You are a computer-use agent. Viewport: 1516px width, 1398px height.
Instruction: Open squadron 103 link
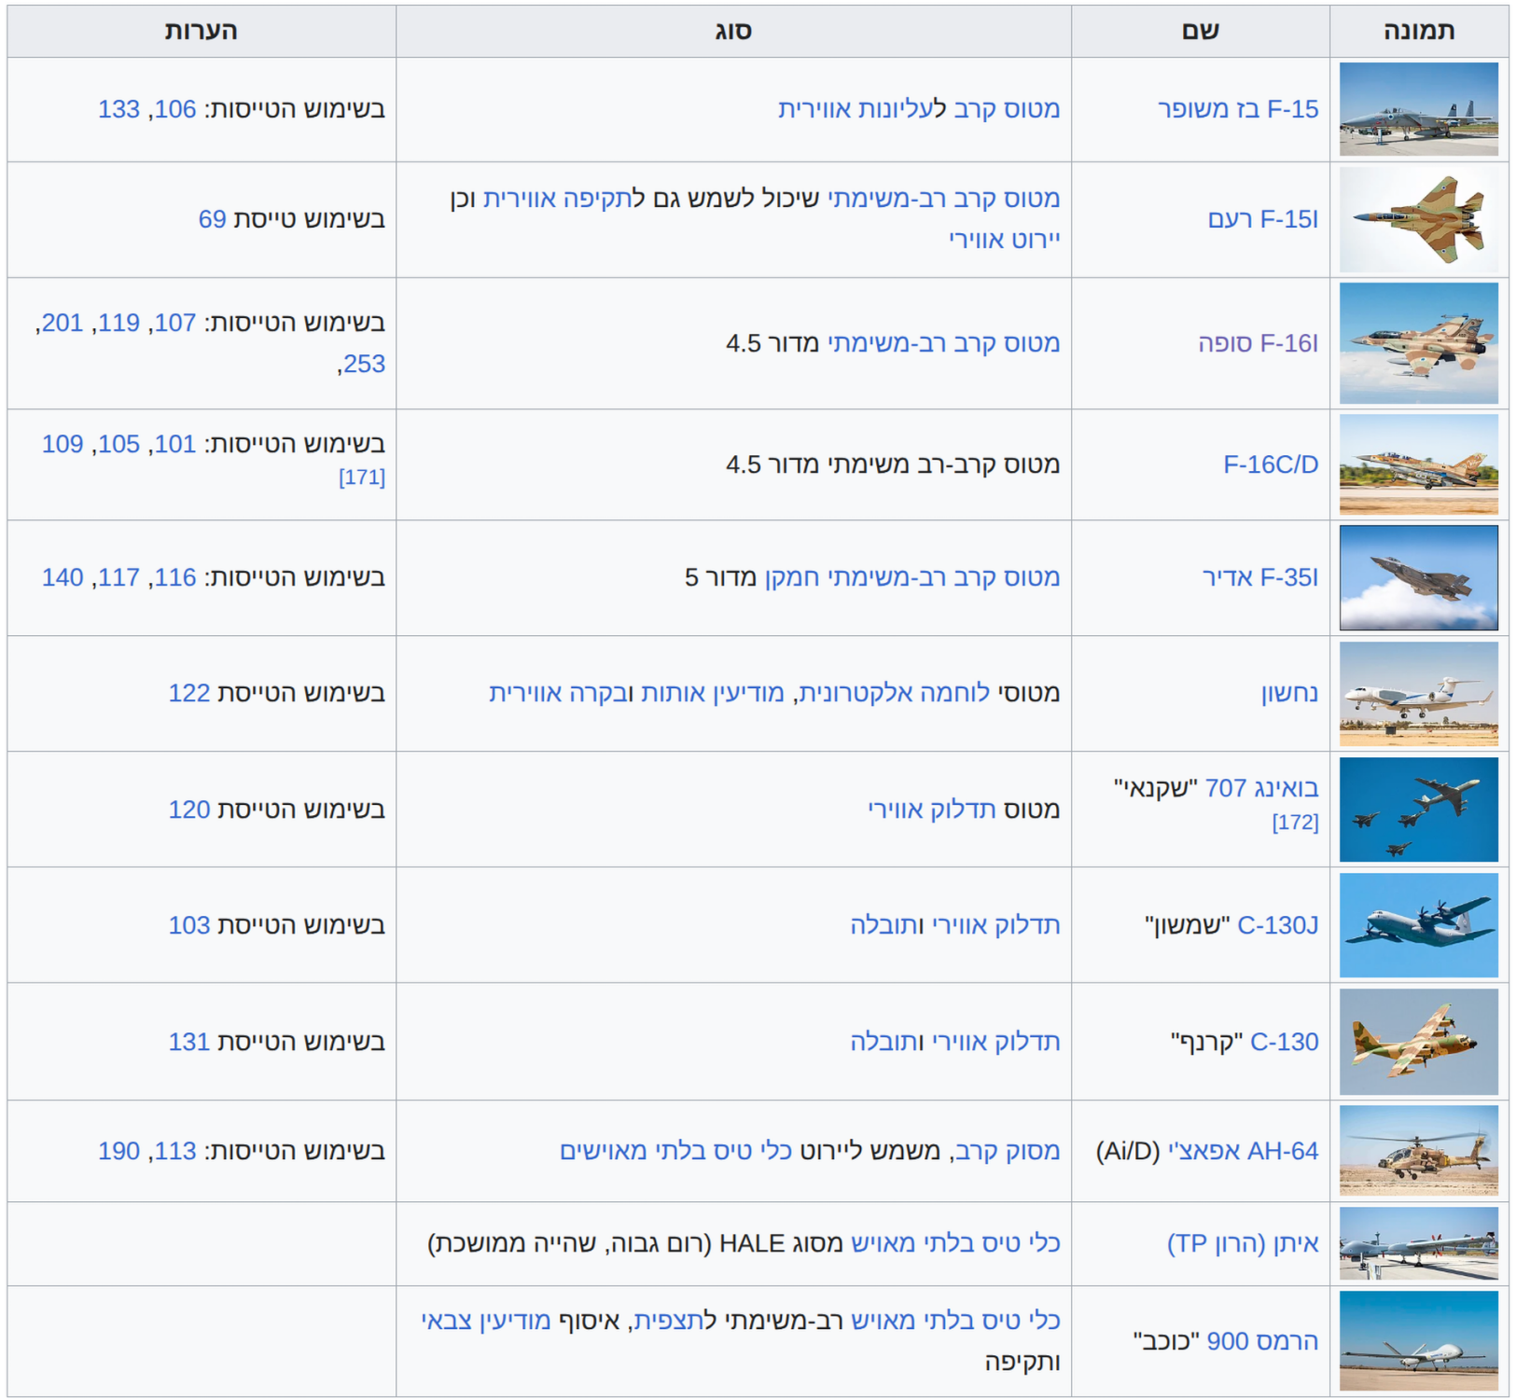(189, 925)
